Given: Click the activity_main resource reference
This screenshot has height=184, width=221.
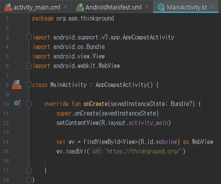Looking at the screenshot, I should [x=148, y=123].
